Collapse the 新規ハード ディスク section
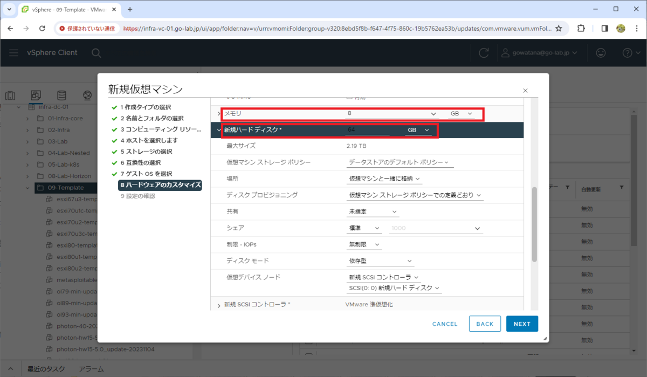The width and height of the screenshot is (647, 377). (219, 130)
